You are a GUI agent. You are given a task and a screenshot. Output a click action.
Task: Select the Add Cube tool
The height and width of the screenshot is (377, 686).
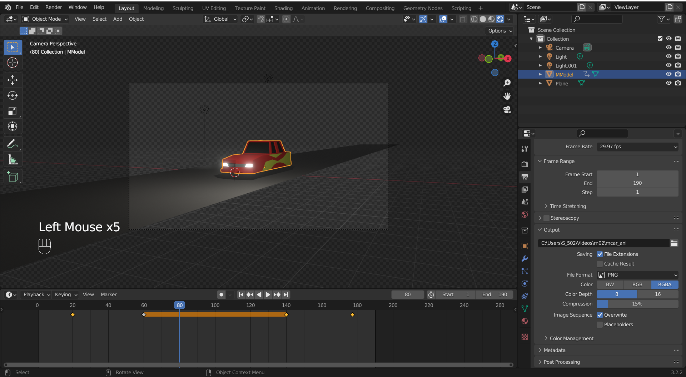pyautogui.click(x=13, y=177)
